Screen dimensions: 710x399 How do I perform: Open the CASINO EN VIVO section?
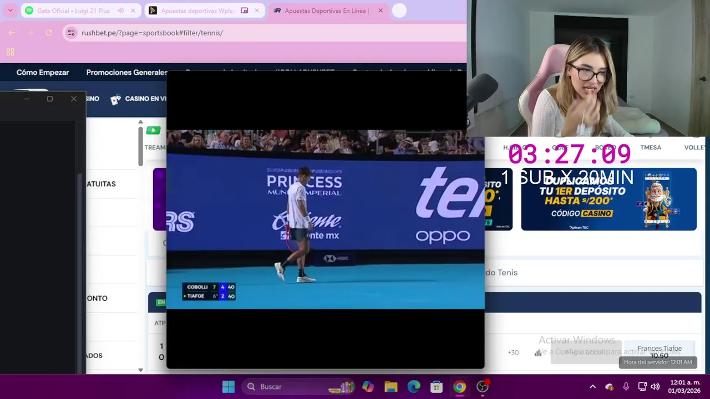click(145, 99)
